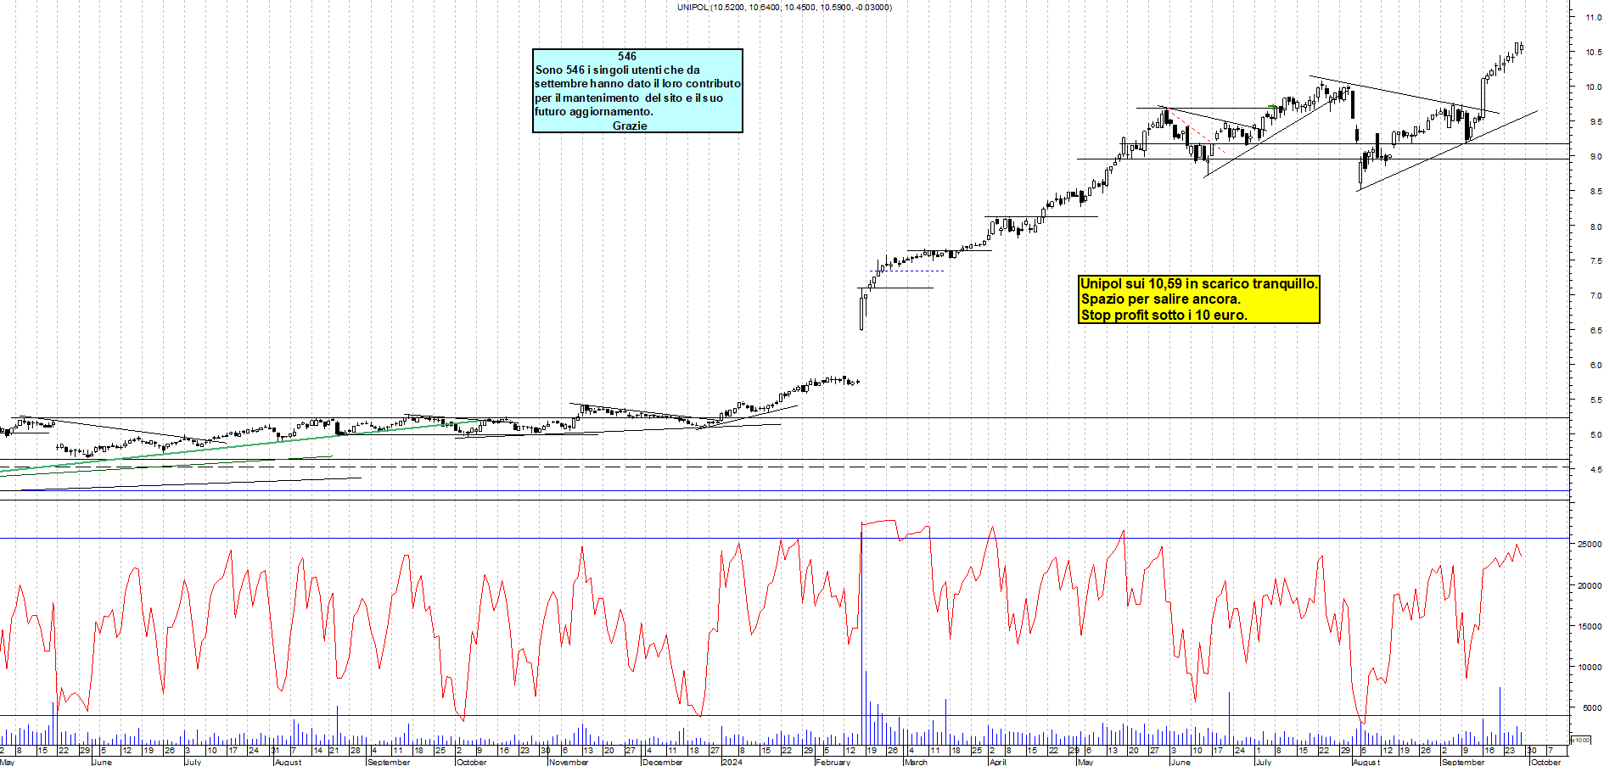Click the 5.5 price axis label
This screenshot has height=766, width=1604.
pos(1596,400)
